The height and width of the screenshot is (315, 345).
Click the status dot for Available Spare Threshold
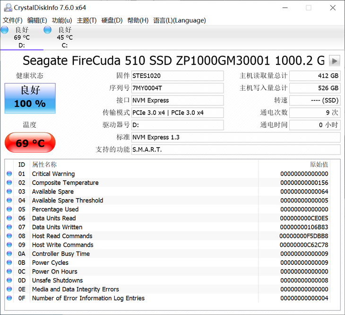pyautogui.click(x=9, y=201)
